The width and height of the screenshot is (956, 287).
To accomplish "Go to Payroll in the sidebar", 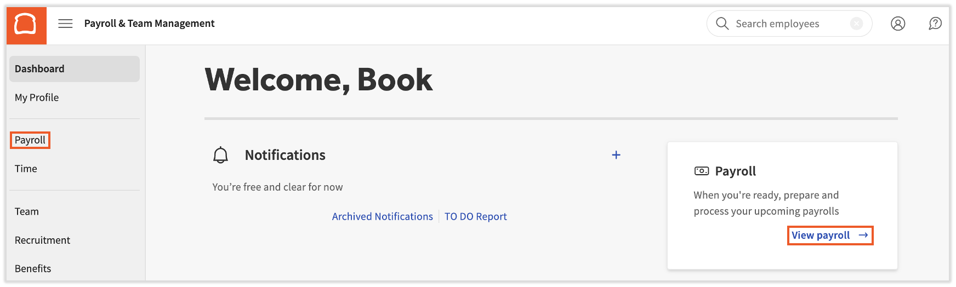I will [x=30, y=140].
